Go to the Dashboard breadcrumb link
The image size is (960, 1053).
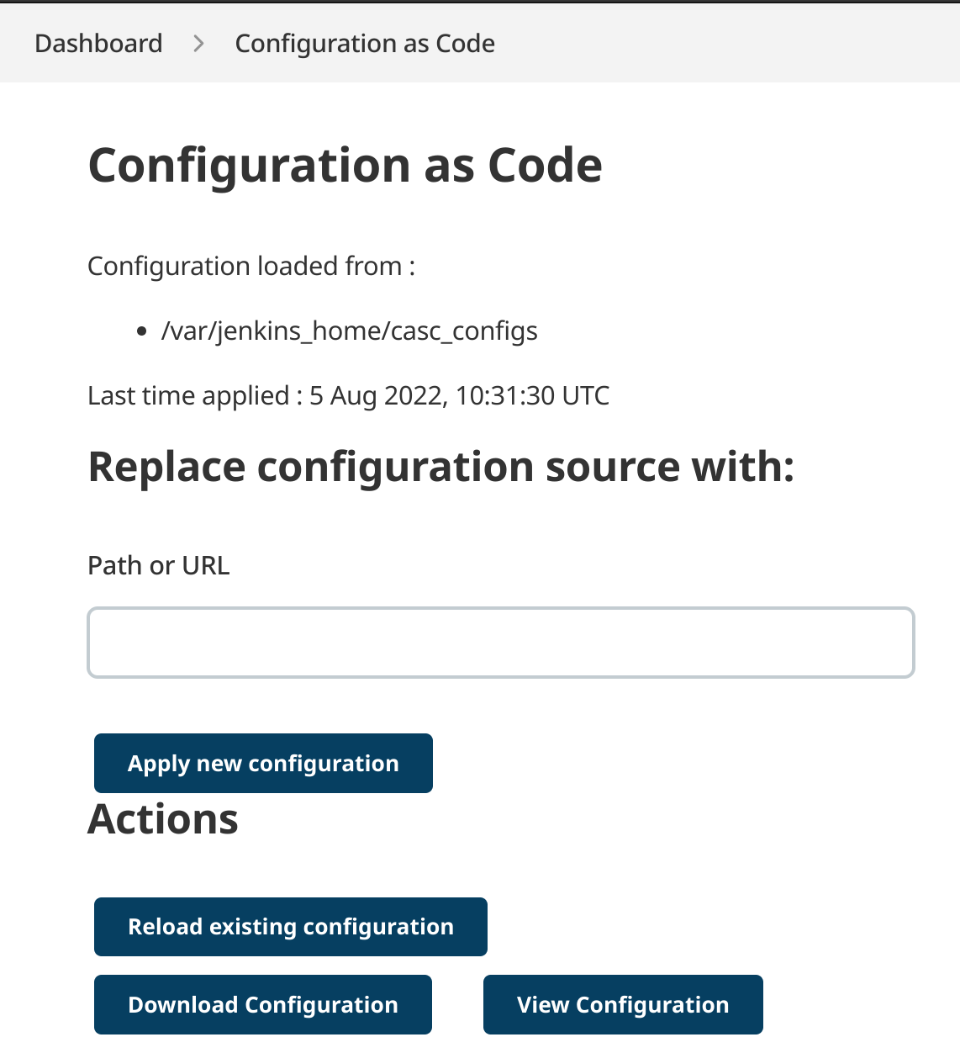[98, 43]
